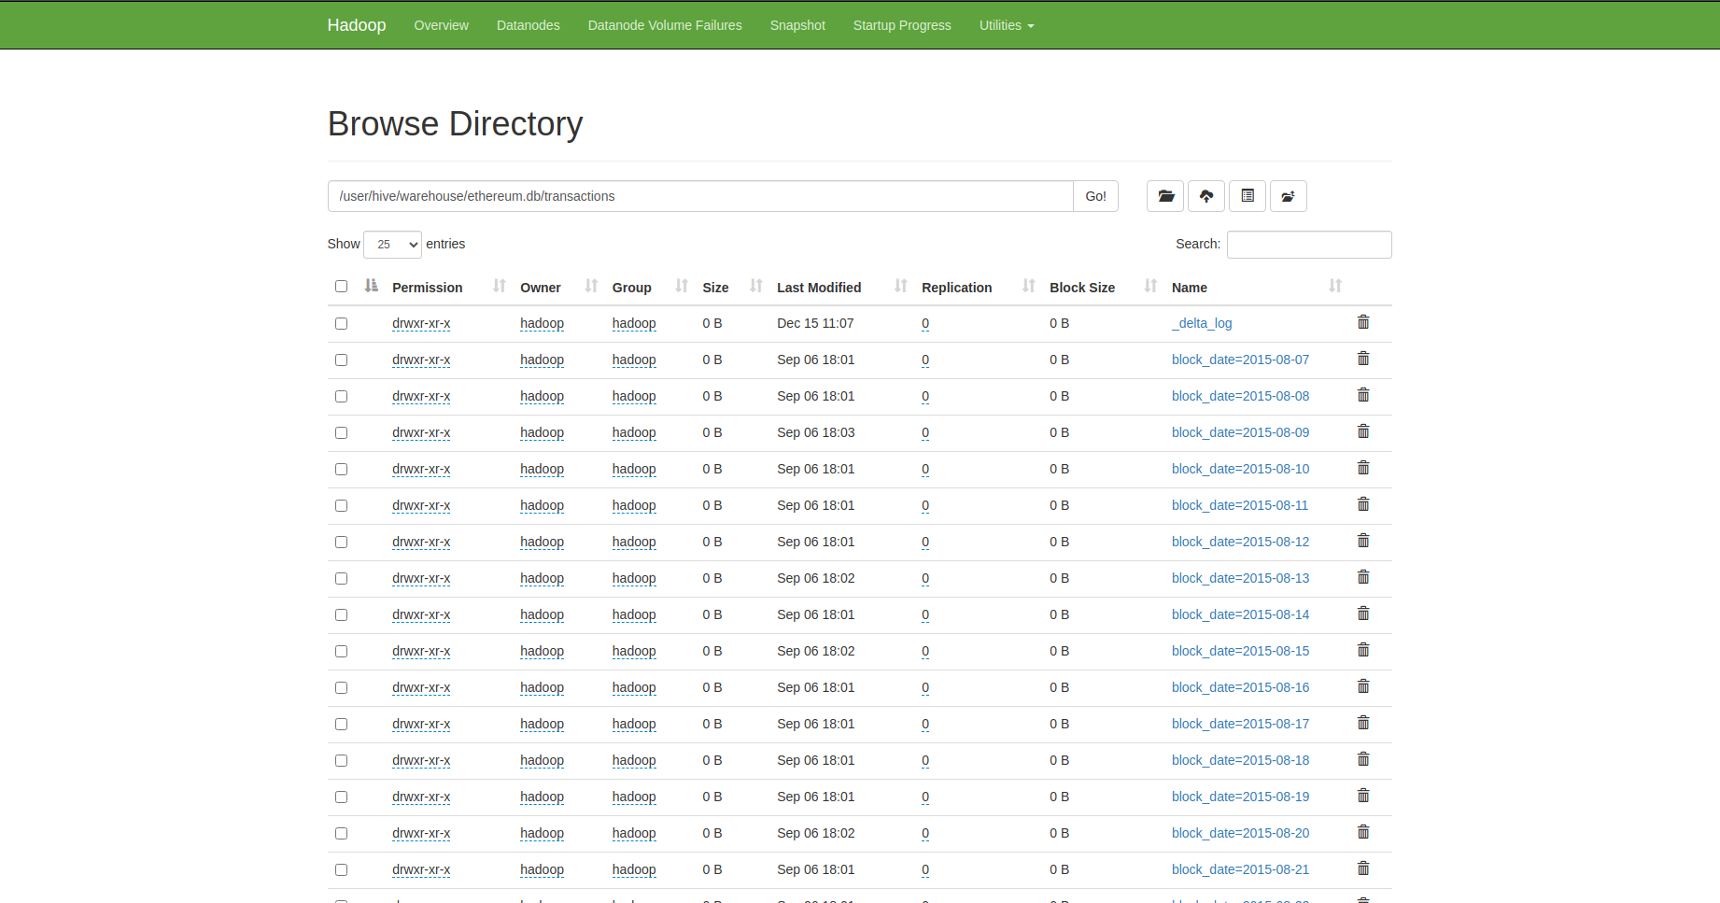Click trash icon for block_date=2015-08-11
Image resolution: width=1720 pixels, height=903 pixels.
click(1363, 504)
